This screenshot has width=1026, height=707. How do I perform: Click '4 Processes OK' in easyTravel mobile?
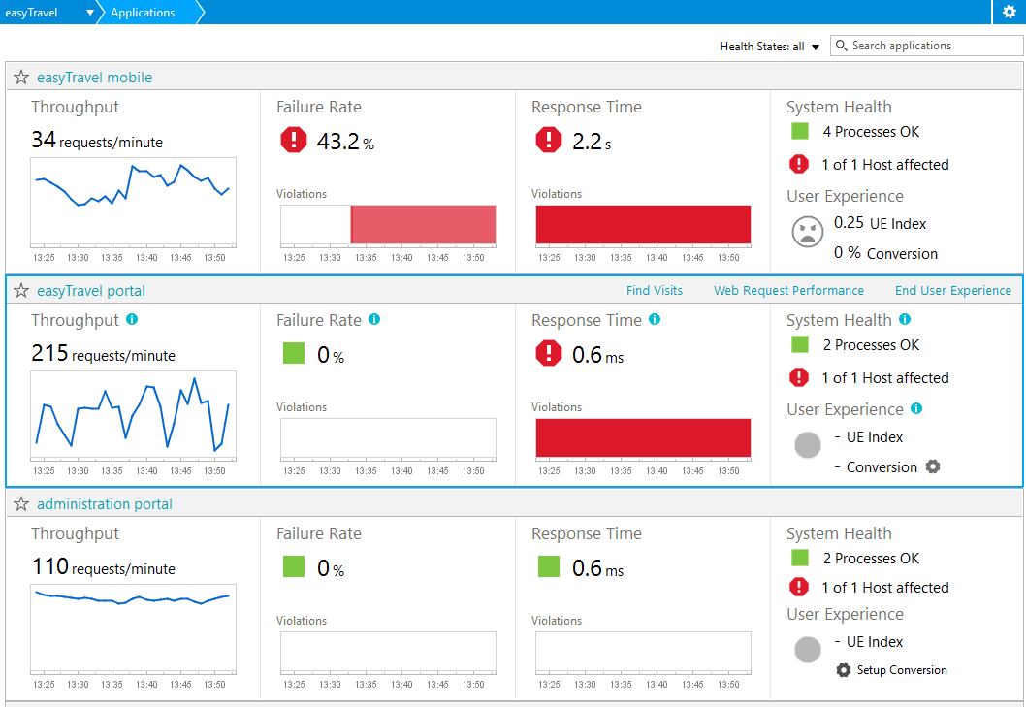pyautogui.click(x=871, y=132)
